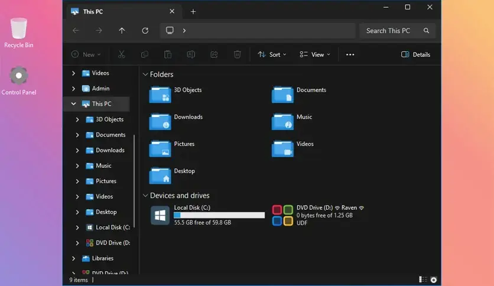Expand Admin in the sidebar tree
Screen dimensions: 494x286
coord(73,89)
